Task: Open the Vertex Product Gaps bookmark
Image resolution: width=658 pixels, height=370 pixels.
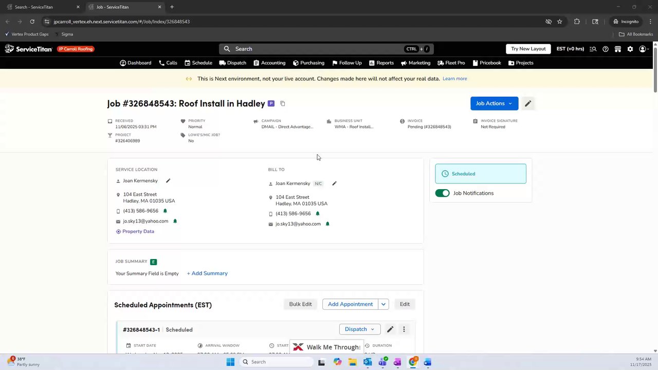Action: click(27, 34)
